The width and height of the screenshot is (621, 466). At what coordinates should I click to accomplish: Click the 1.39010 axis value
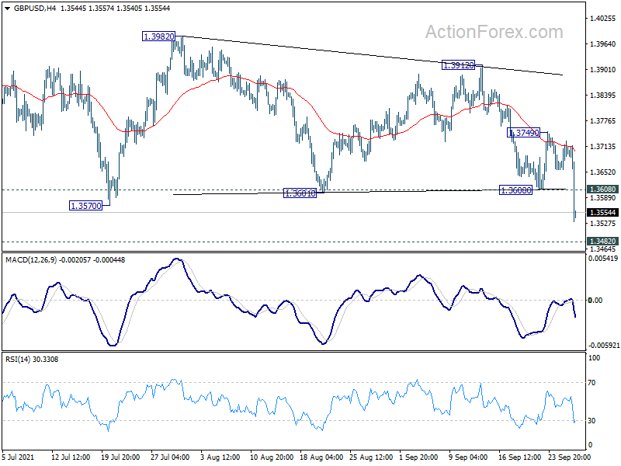point(603,70)
